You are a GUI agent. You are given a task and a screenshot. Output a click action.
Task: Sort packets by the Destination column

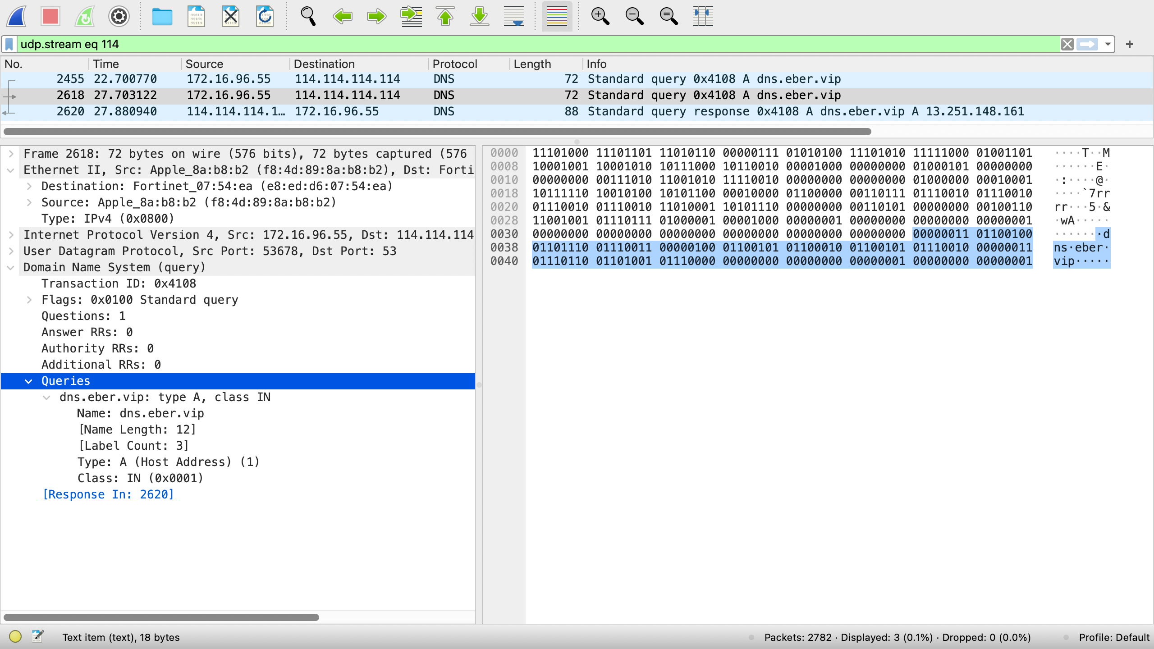[359, 64]
